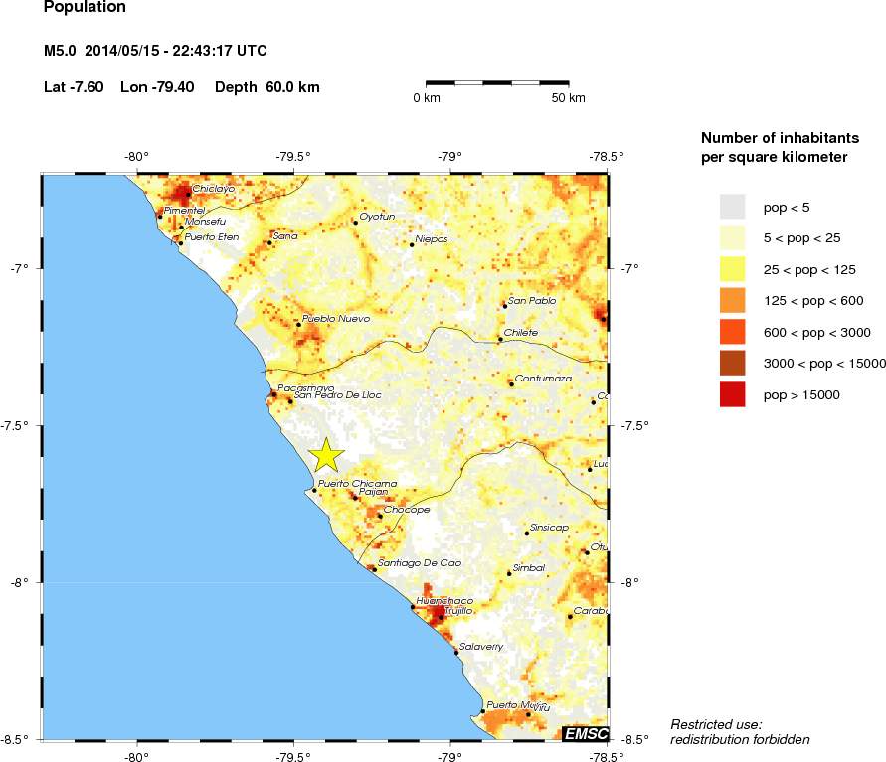Click the 'Sinsicap' town label
This screenshot has width=886, height=762.
point(549,528)
